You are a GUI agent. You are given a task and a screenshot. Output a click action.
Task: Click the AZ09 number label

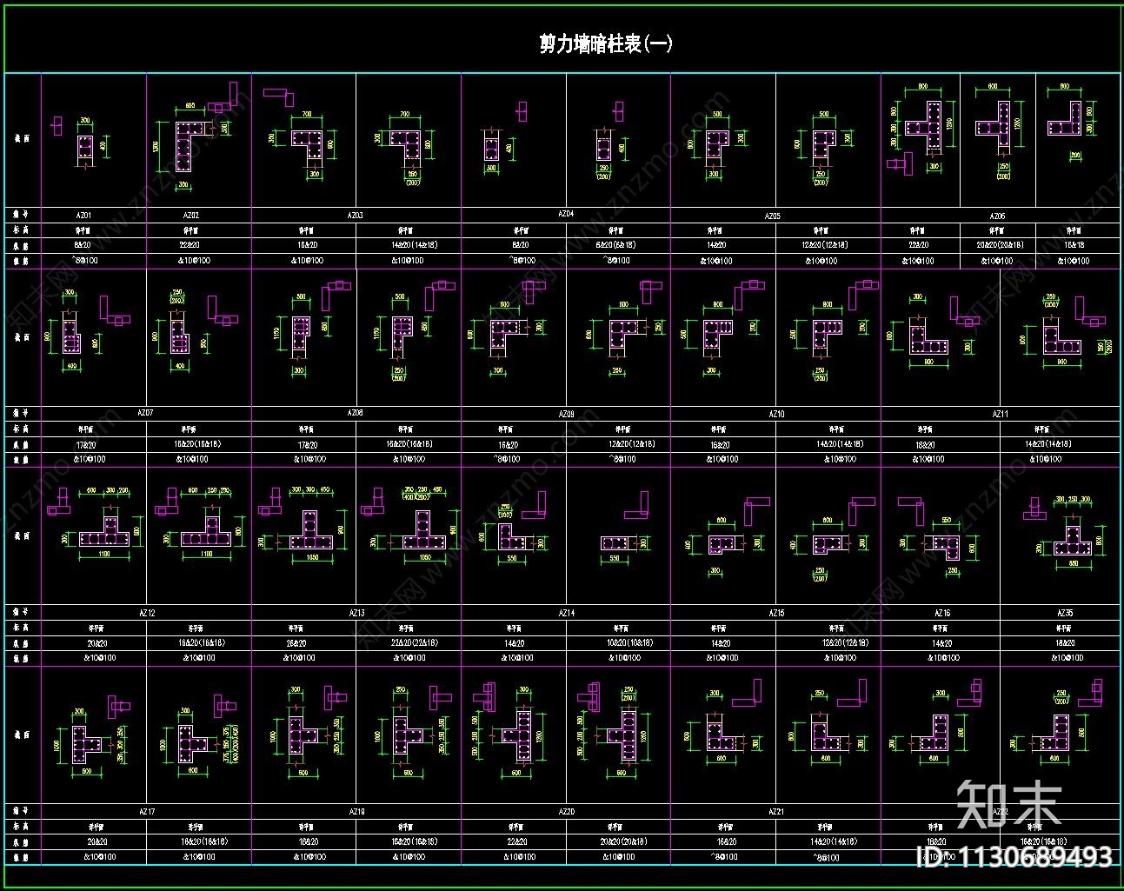pos(566,414)
